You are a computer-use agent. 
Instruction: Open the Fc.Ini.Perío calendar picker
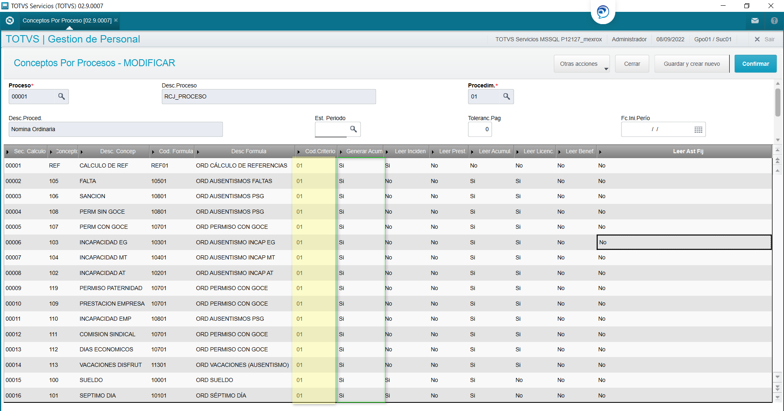[698, 130]
